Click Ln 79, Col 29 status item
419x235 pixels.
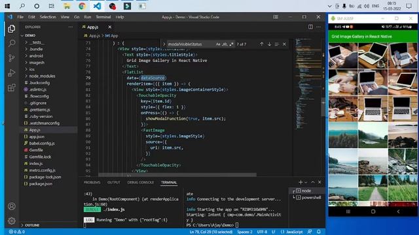(211, 232)
